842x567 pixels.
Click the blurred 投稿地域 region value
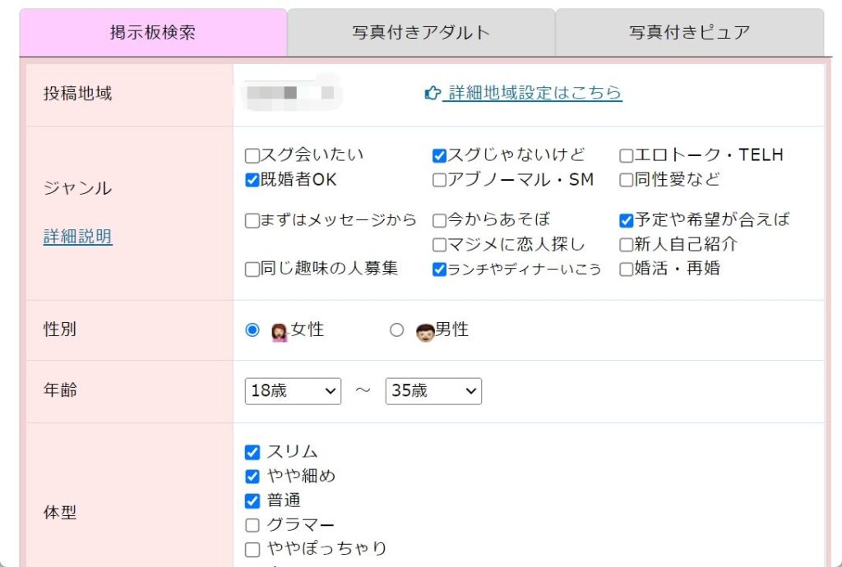point(292,93)
